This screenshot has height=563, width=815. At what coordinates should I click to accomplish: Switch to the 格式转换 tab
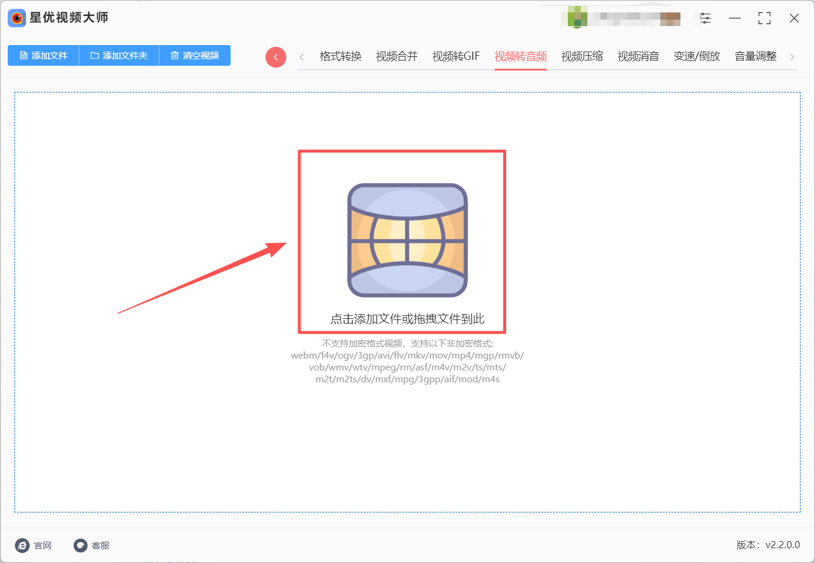(341, 56)
